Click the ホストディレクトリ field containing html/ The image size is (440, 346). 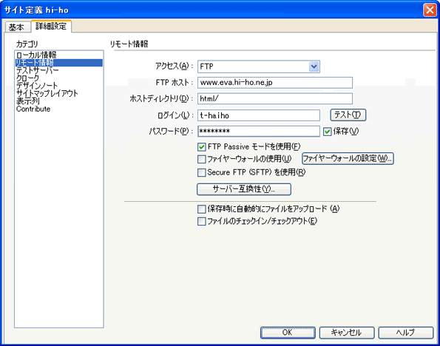click(x=275, y=98)
